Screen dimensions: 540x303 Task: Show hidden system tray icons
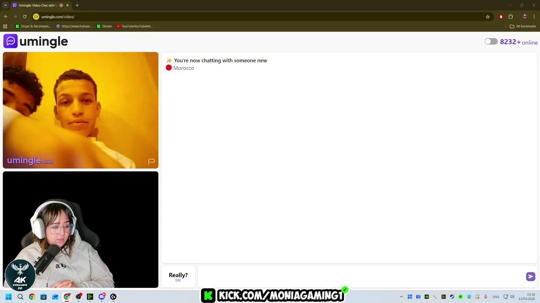(x=401, y=297)
